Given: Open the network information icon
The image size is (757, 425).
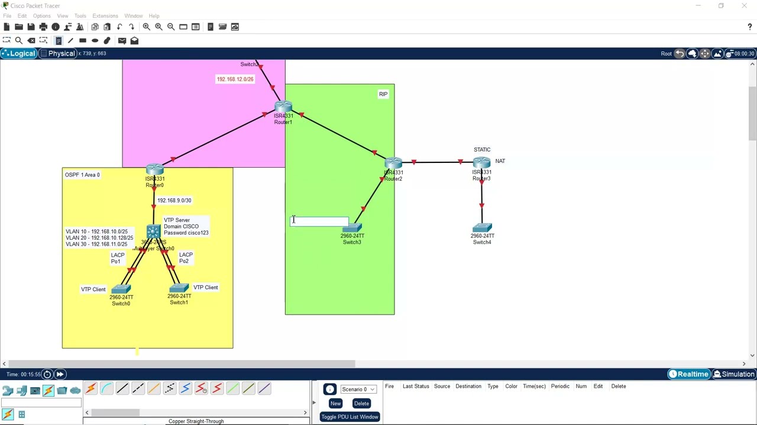Looking at the screenshot, I should click(56, 27).
